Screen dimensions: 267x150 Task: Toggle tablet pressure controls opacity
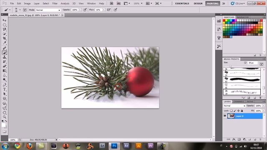tap(85, 10)
